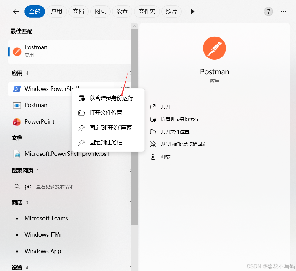Click the small icon beside Windows App
The width and height of the screenshot is (296, 271).
tap(17, 251)
